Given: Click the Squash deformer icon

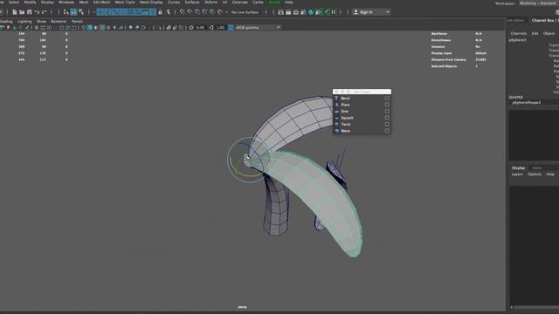Looking at the screenshot, I should tap(336, 118).
